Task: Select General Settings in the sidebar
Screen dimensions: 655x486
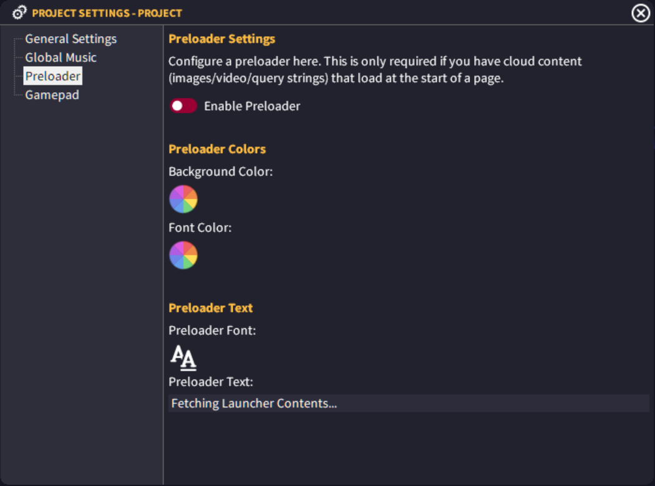Action: tap(70, 39)
